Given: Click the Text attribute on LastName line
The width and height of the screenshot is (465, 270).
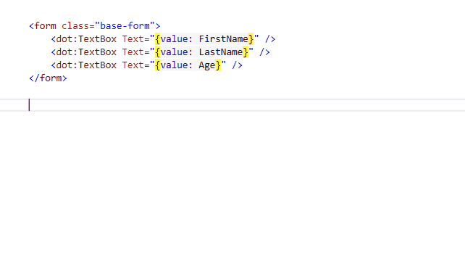Looking at the screenshot, I should pos(133,52).
